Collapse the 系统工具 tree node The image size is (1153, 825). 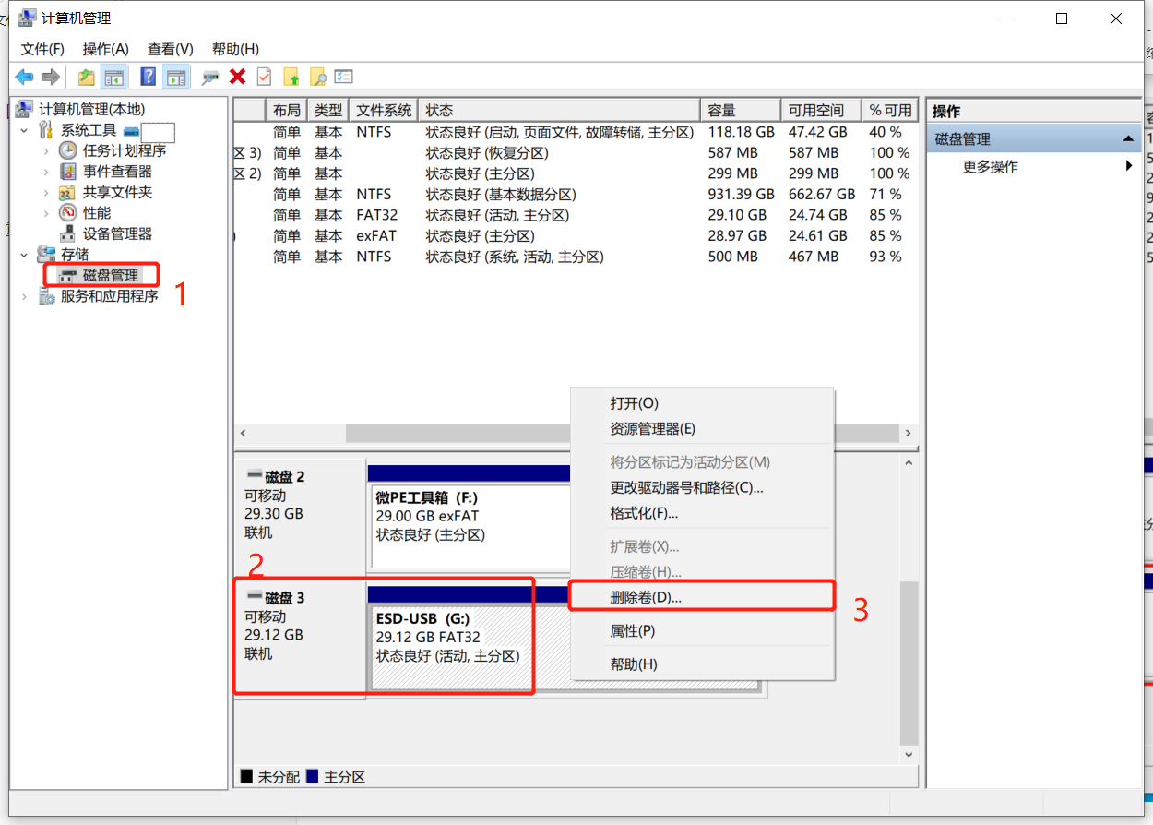(22, 129)
